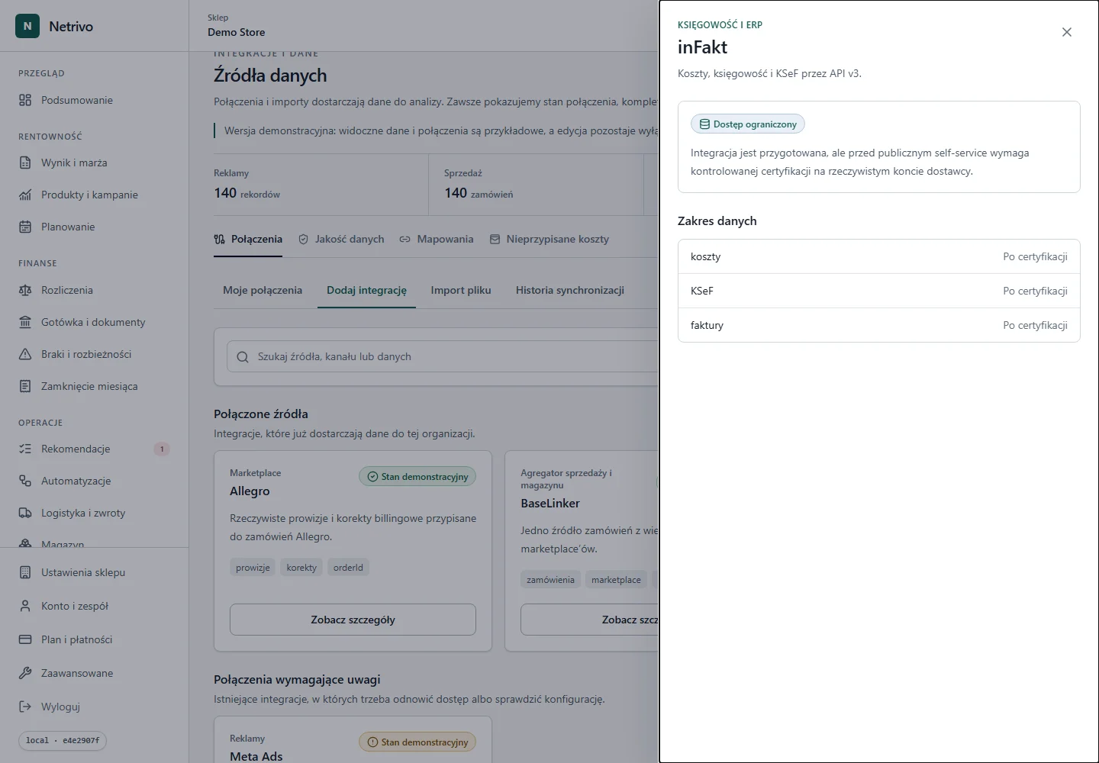The height and width of the screenshot is (763, 1099).
Task: Click the Połączenia tab icon
Action: point(220,240)
